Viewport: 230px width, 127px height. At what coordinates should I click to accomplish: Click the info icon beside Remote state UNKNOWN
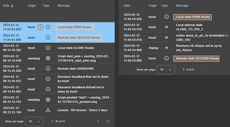click(48, 69)
